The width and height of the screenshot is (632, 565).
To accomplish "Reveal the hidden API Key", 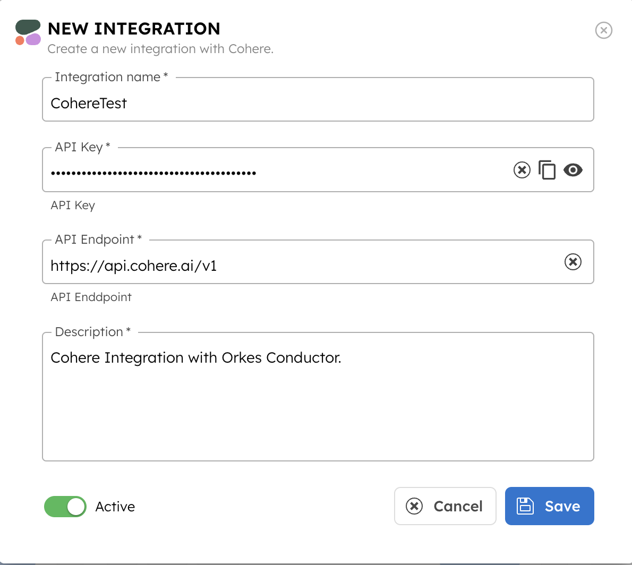I will [x=573, y=170].
